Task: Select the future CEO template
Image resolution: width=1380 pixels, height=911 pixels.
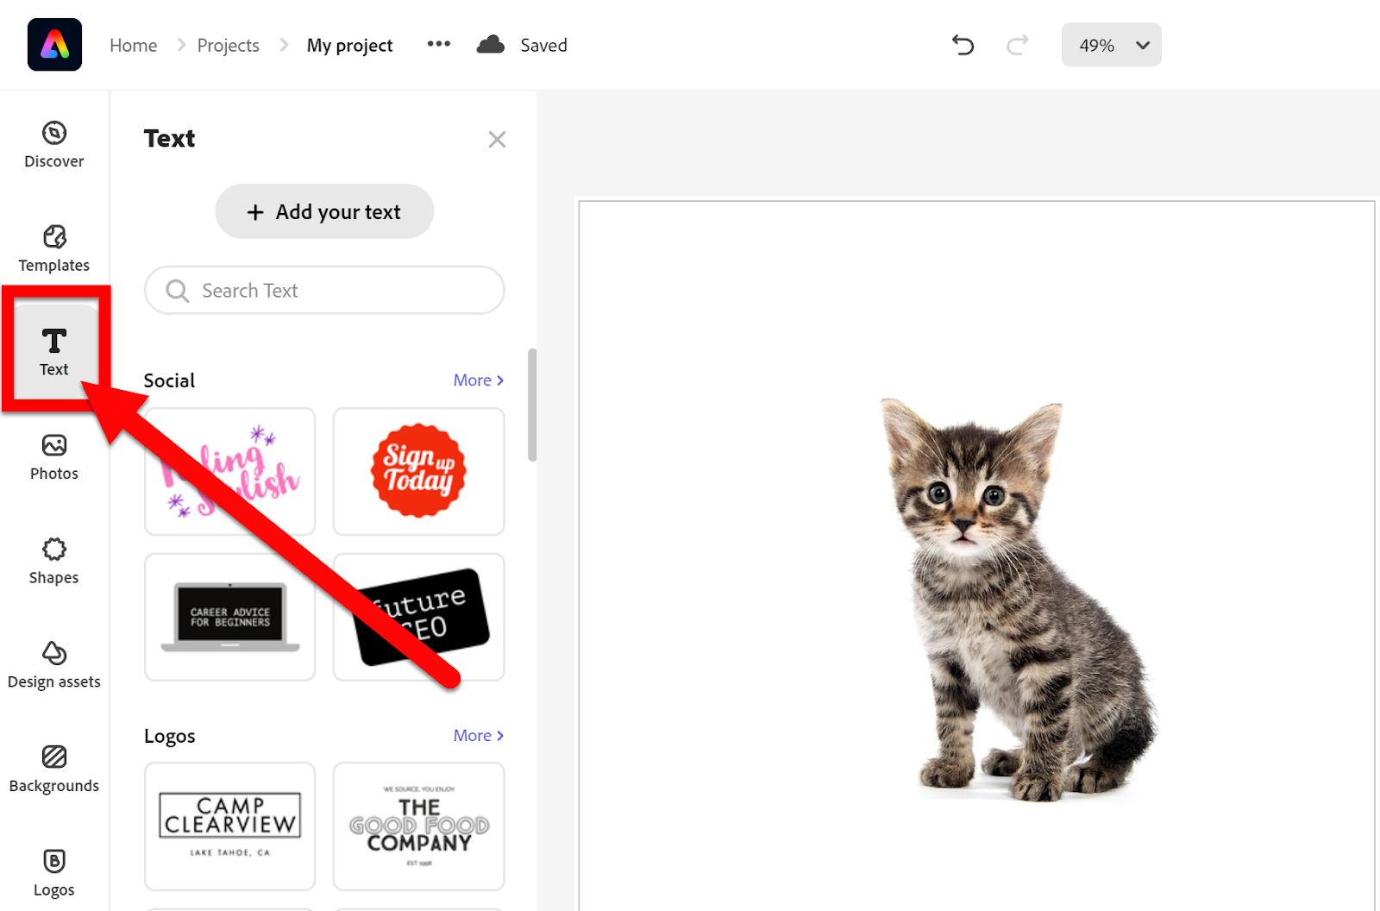Action: (x=419, y=617)
